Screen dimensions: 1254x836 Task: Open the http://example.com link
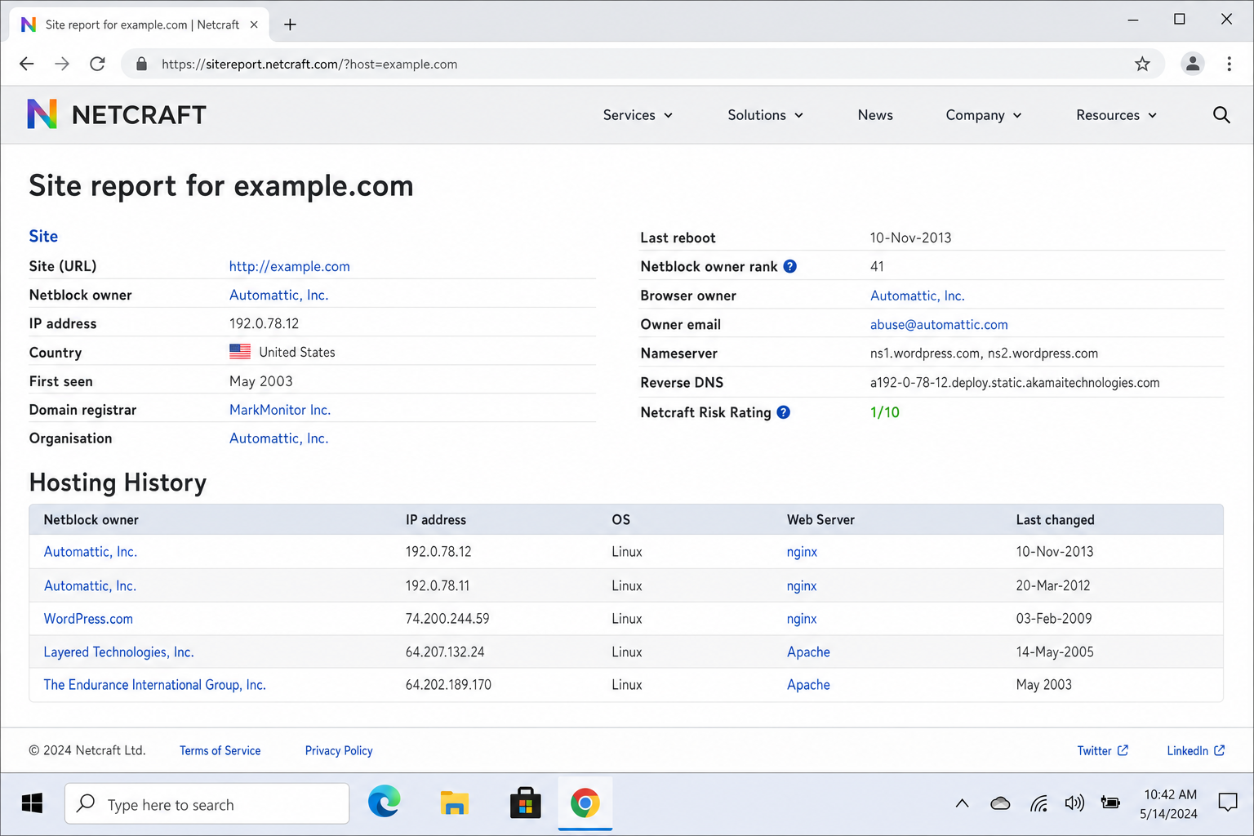pos(290,266)
